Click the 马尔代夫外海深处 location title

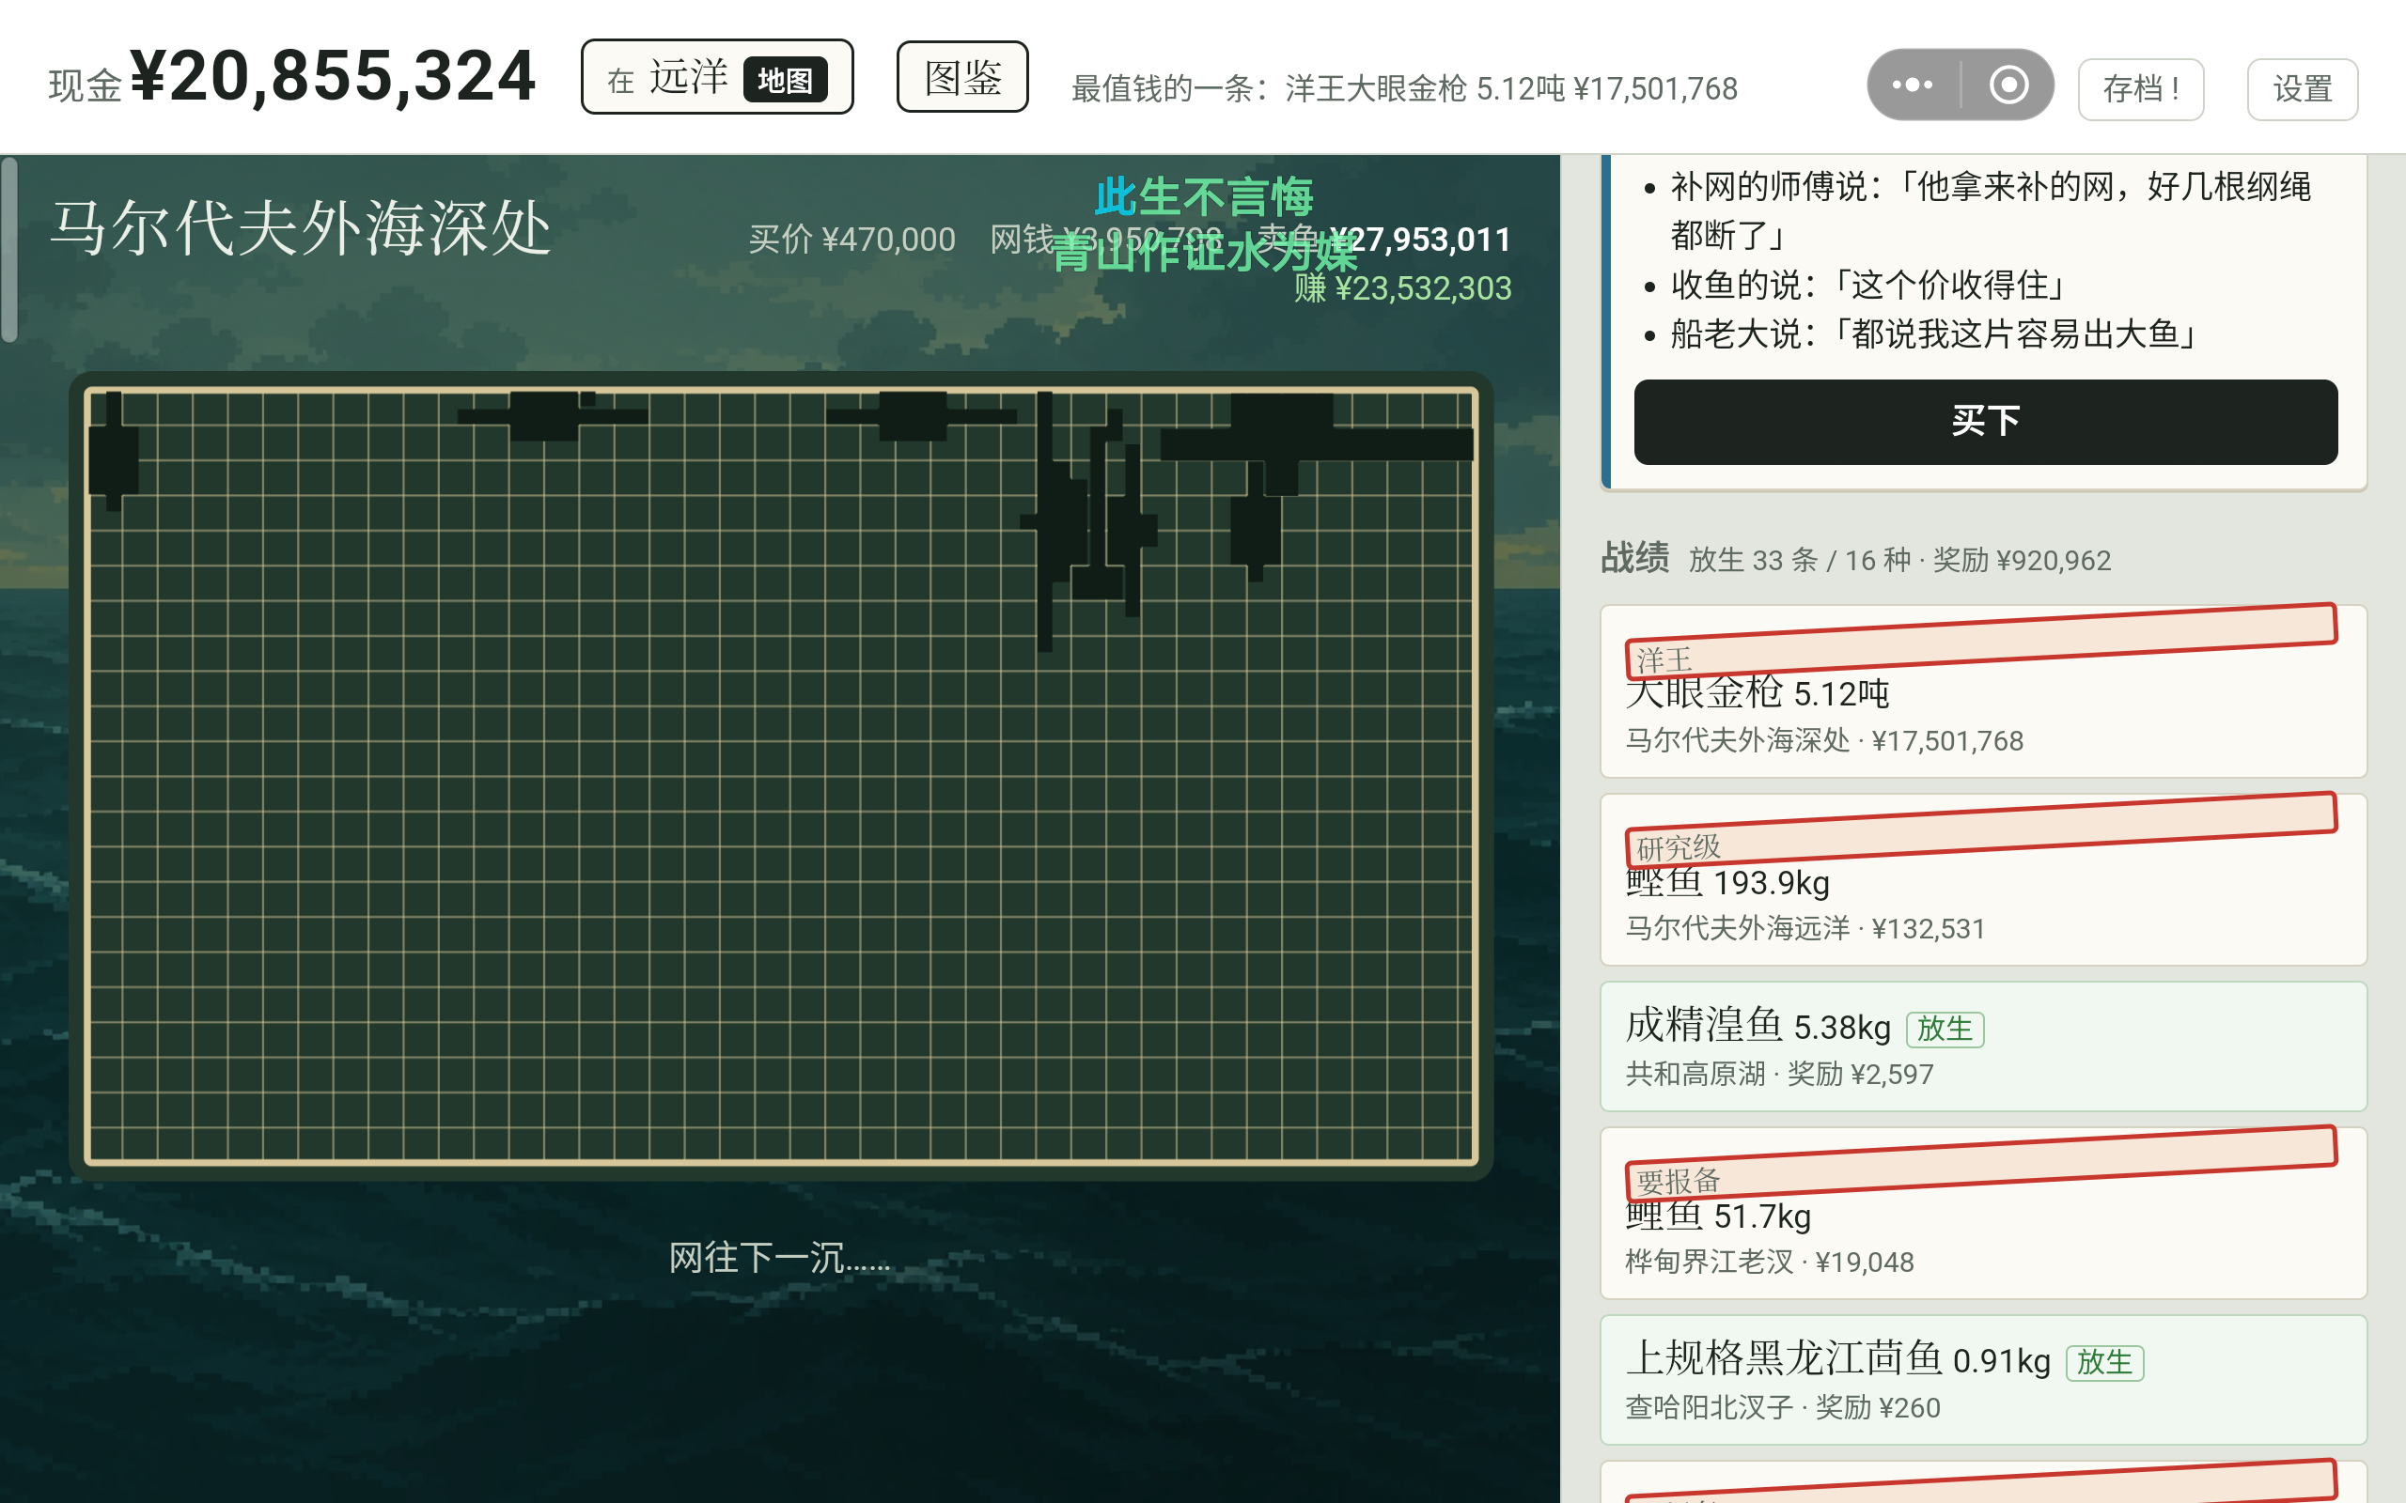click(x=302, y=228)
